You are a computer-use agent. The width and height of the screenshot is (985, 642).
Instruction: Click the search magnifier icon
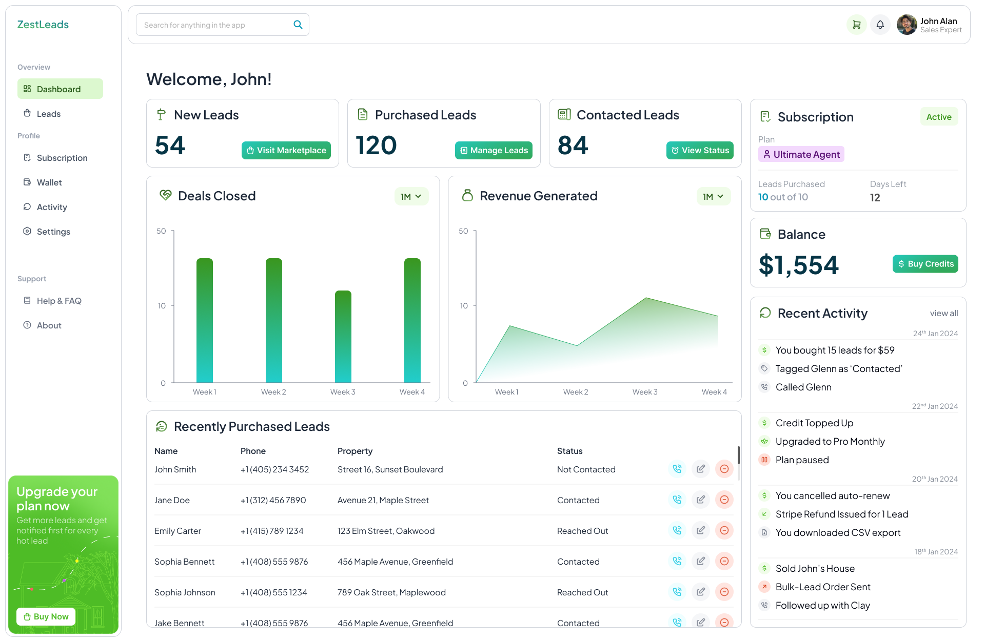pyautogui.click(x=298, y=25)
